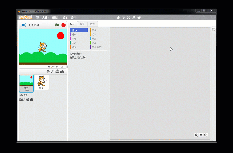This screenshot has height=153, width=233.
Task: Open the language globe menu
Action: pos(37,17)
